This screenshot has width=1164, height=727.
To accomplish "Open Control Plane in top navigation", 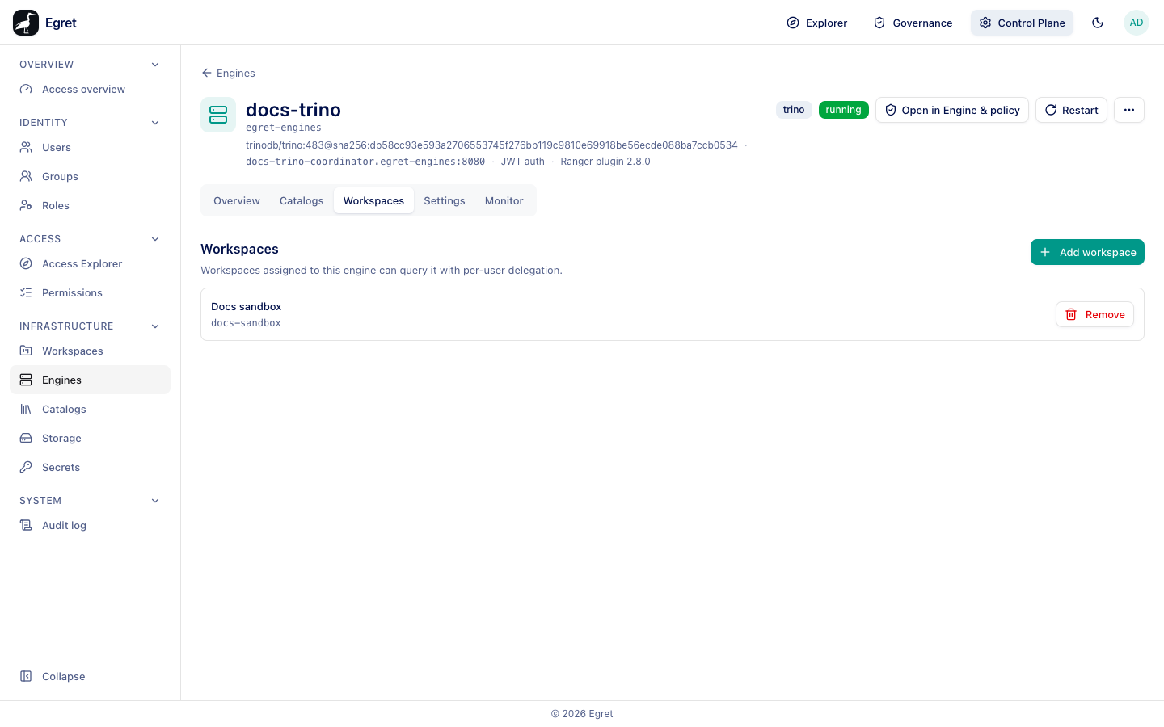I will click(x=1022, y=23).
